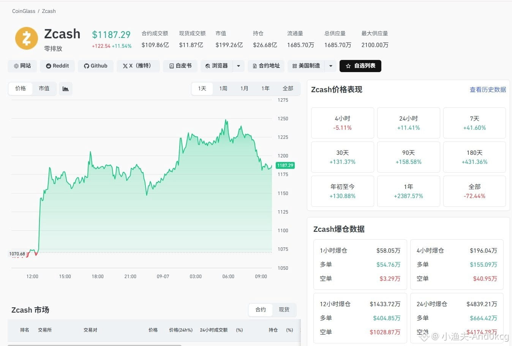Image resolution: width=512 pixels, height=346 pixels.
Task: Open the 合约地址 contract address list
Action: click(x=266, y=66)
